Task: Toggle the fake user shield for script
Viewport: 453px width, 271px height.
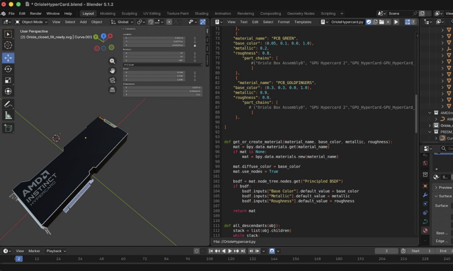Action: 368,22
